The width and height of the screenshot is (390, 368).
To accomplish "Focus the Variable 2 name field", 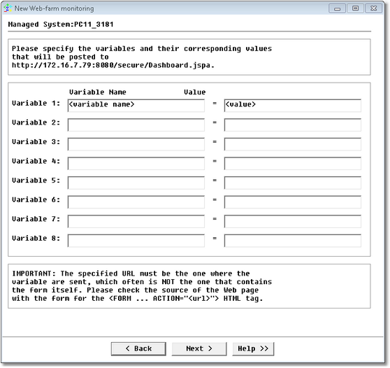I will pos(136,125).
